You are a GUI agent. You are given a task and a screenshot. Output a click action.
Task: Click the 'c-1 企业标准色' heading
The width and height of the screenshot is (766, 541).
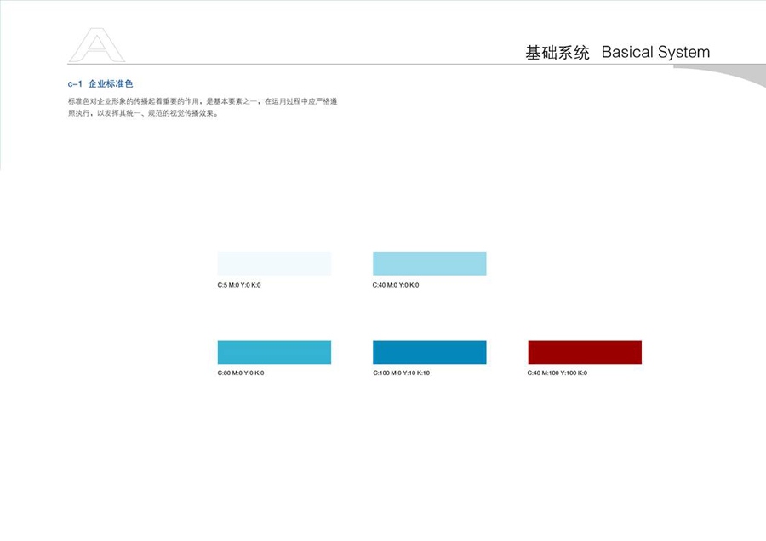[x=100, y=83]
